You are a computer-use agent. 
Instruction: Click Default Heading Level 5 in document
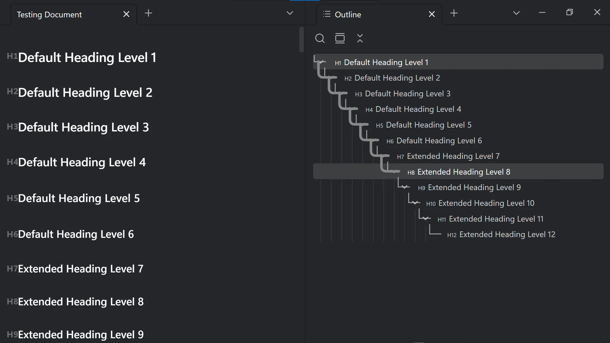coord(79,198)
